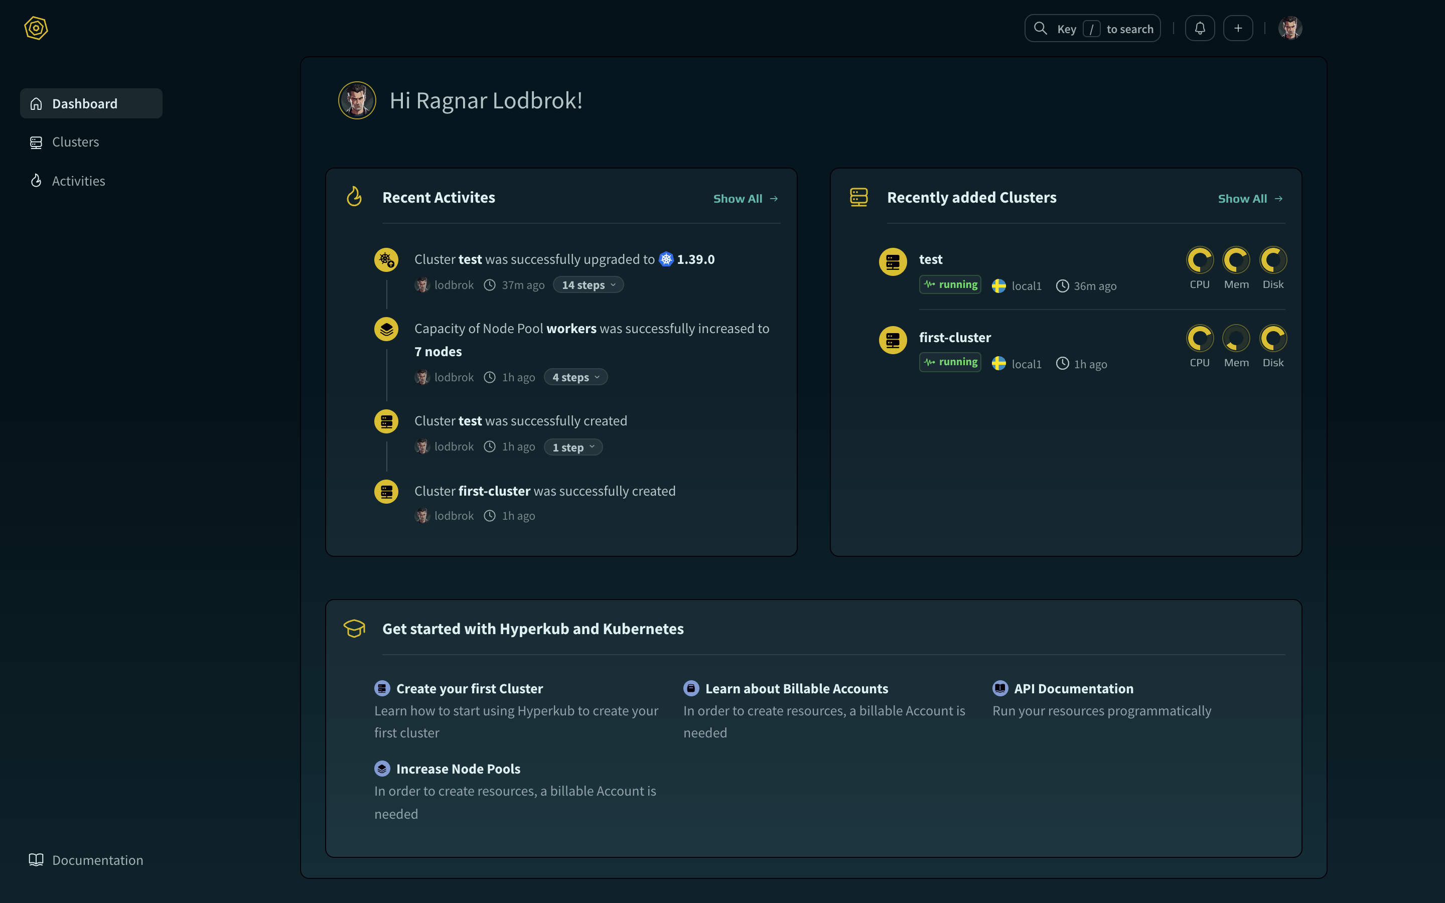Click the Hyperkub hexagon logo
The height and width of the screenshot is (903, 1445).
tap(36, 28)
